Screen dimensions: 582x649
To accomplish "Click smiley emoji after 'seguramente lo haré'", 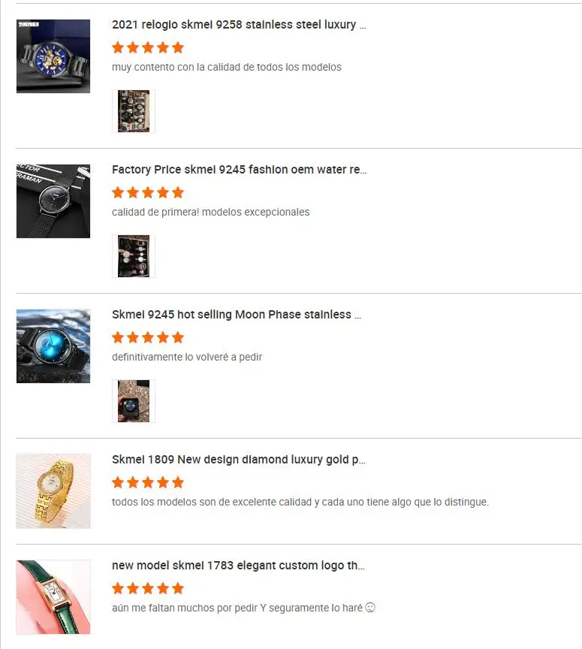I will coord(370,607).
